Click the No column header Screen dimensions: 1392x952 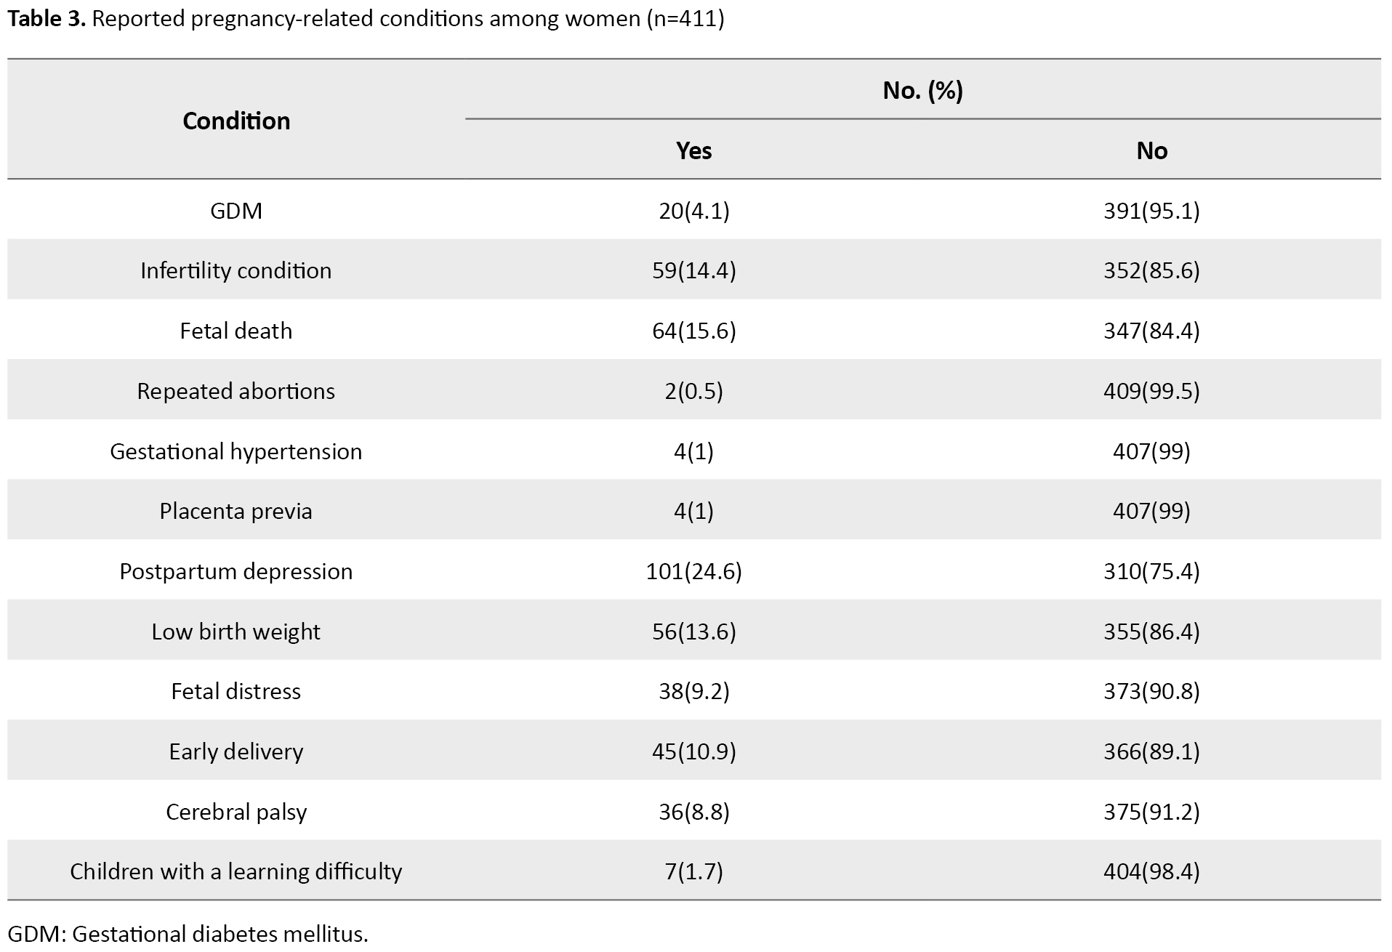(x=1151, y=150)
